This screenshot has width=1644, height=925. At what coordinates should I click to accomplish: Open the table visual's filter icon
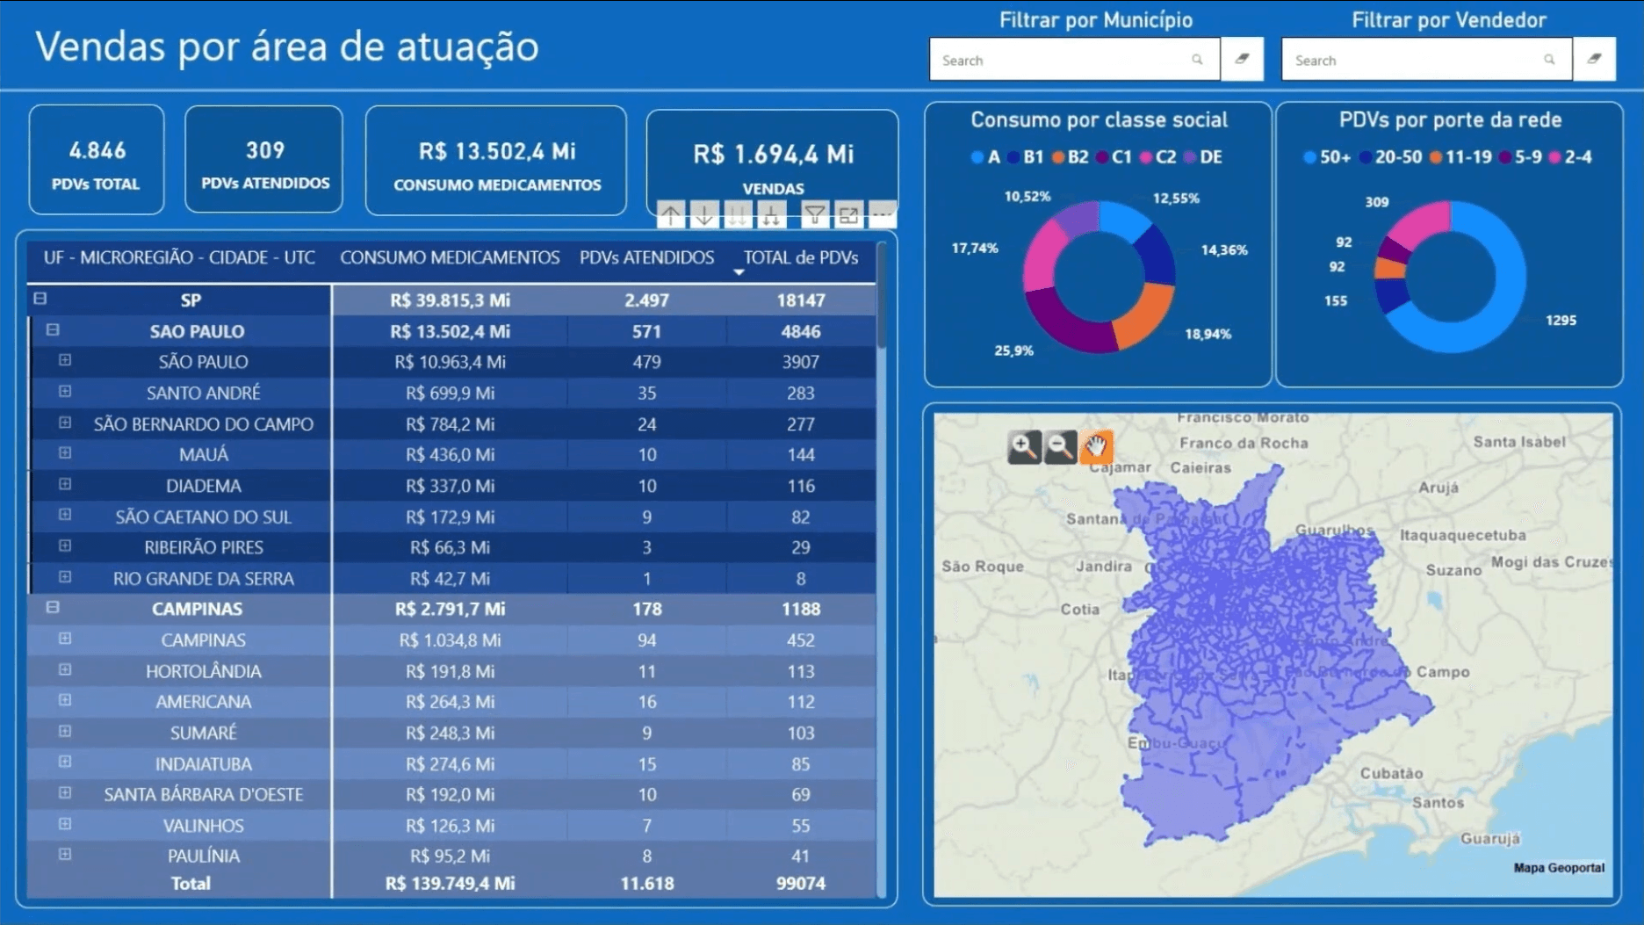(x=814, y=215)
